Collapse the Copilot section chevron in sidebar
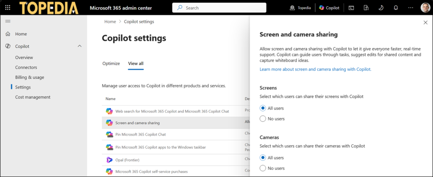433x177 pixels. click(x=79, y=46)
